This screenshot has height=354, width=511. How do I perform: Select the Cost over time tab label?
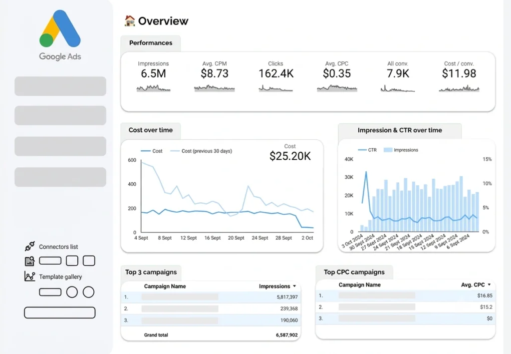click(x=151, y=130)
